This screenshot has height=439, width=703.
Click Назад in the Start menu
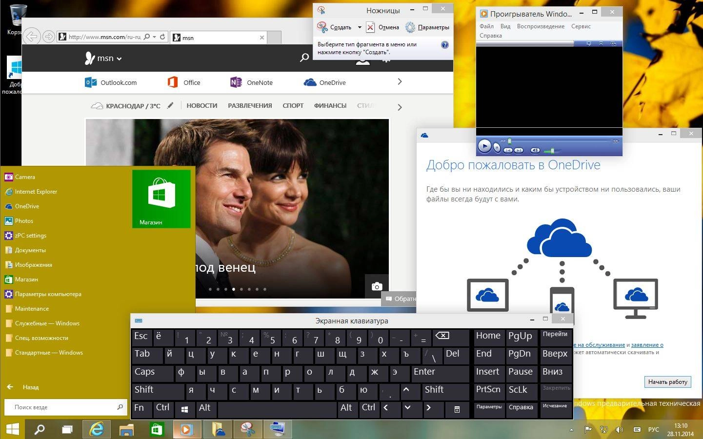(x=23, y=387)
